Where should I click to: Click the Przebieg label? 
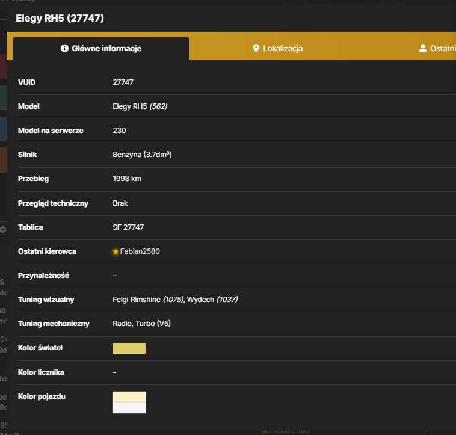coord(34,179)
